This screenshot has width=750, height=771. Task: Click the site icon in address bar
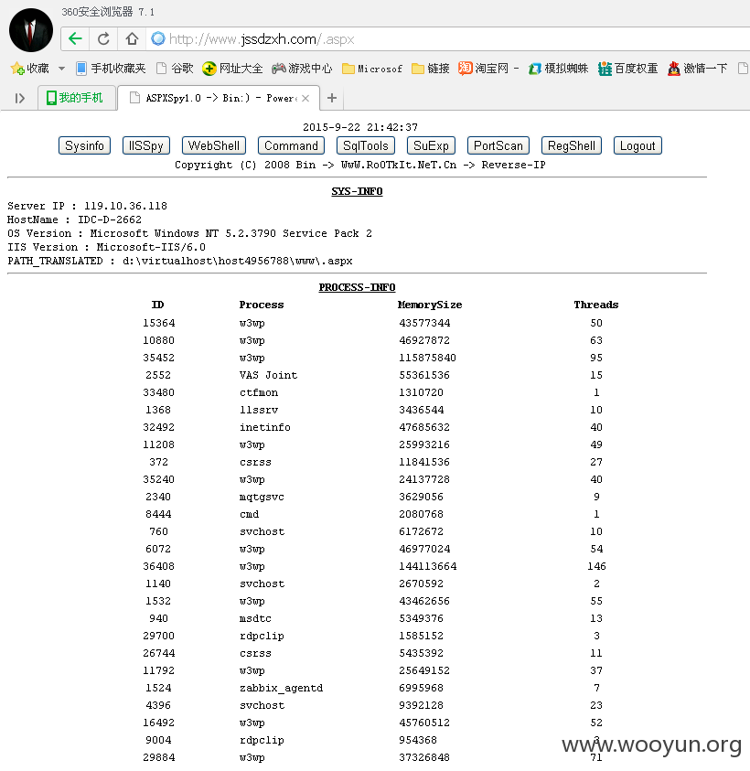click(x=158, y=38)
